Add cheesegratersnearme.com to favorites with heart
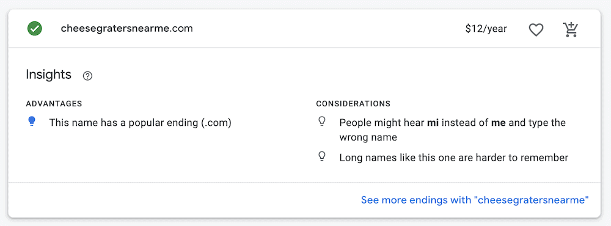Viewport: 611px width, 226px height. (536, 29)
